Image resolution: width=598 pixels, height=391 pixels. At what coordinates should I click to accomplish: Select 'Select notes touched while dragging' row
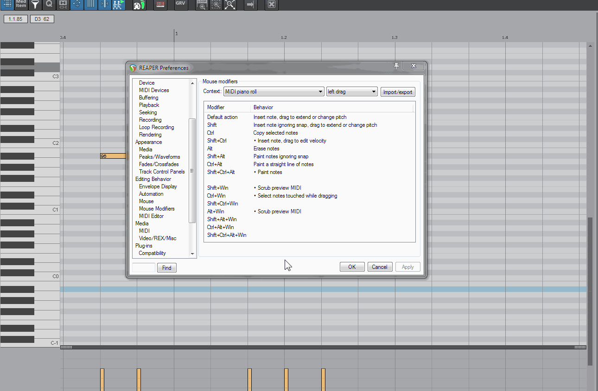coord(309,196)
